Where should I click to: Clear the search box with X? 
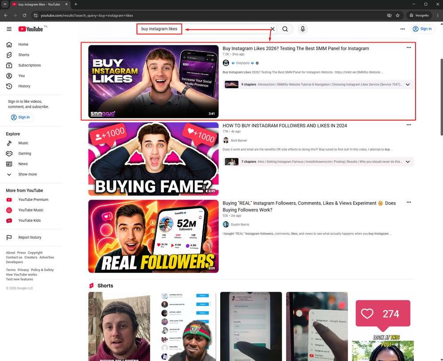tap(272, 29)
